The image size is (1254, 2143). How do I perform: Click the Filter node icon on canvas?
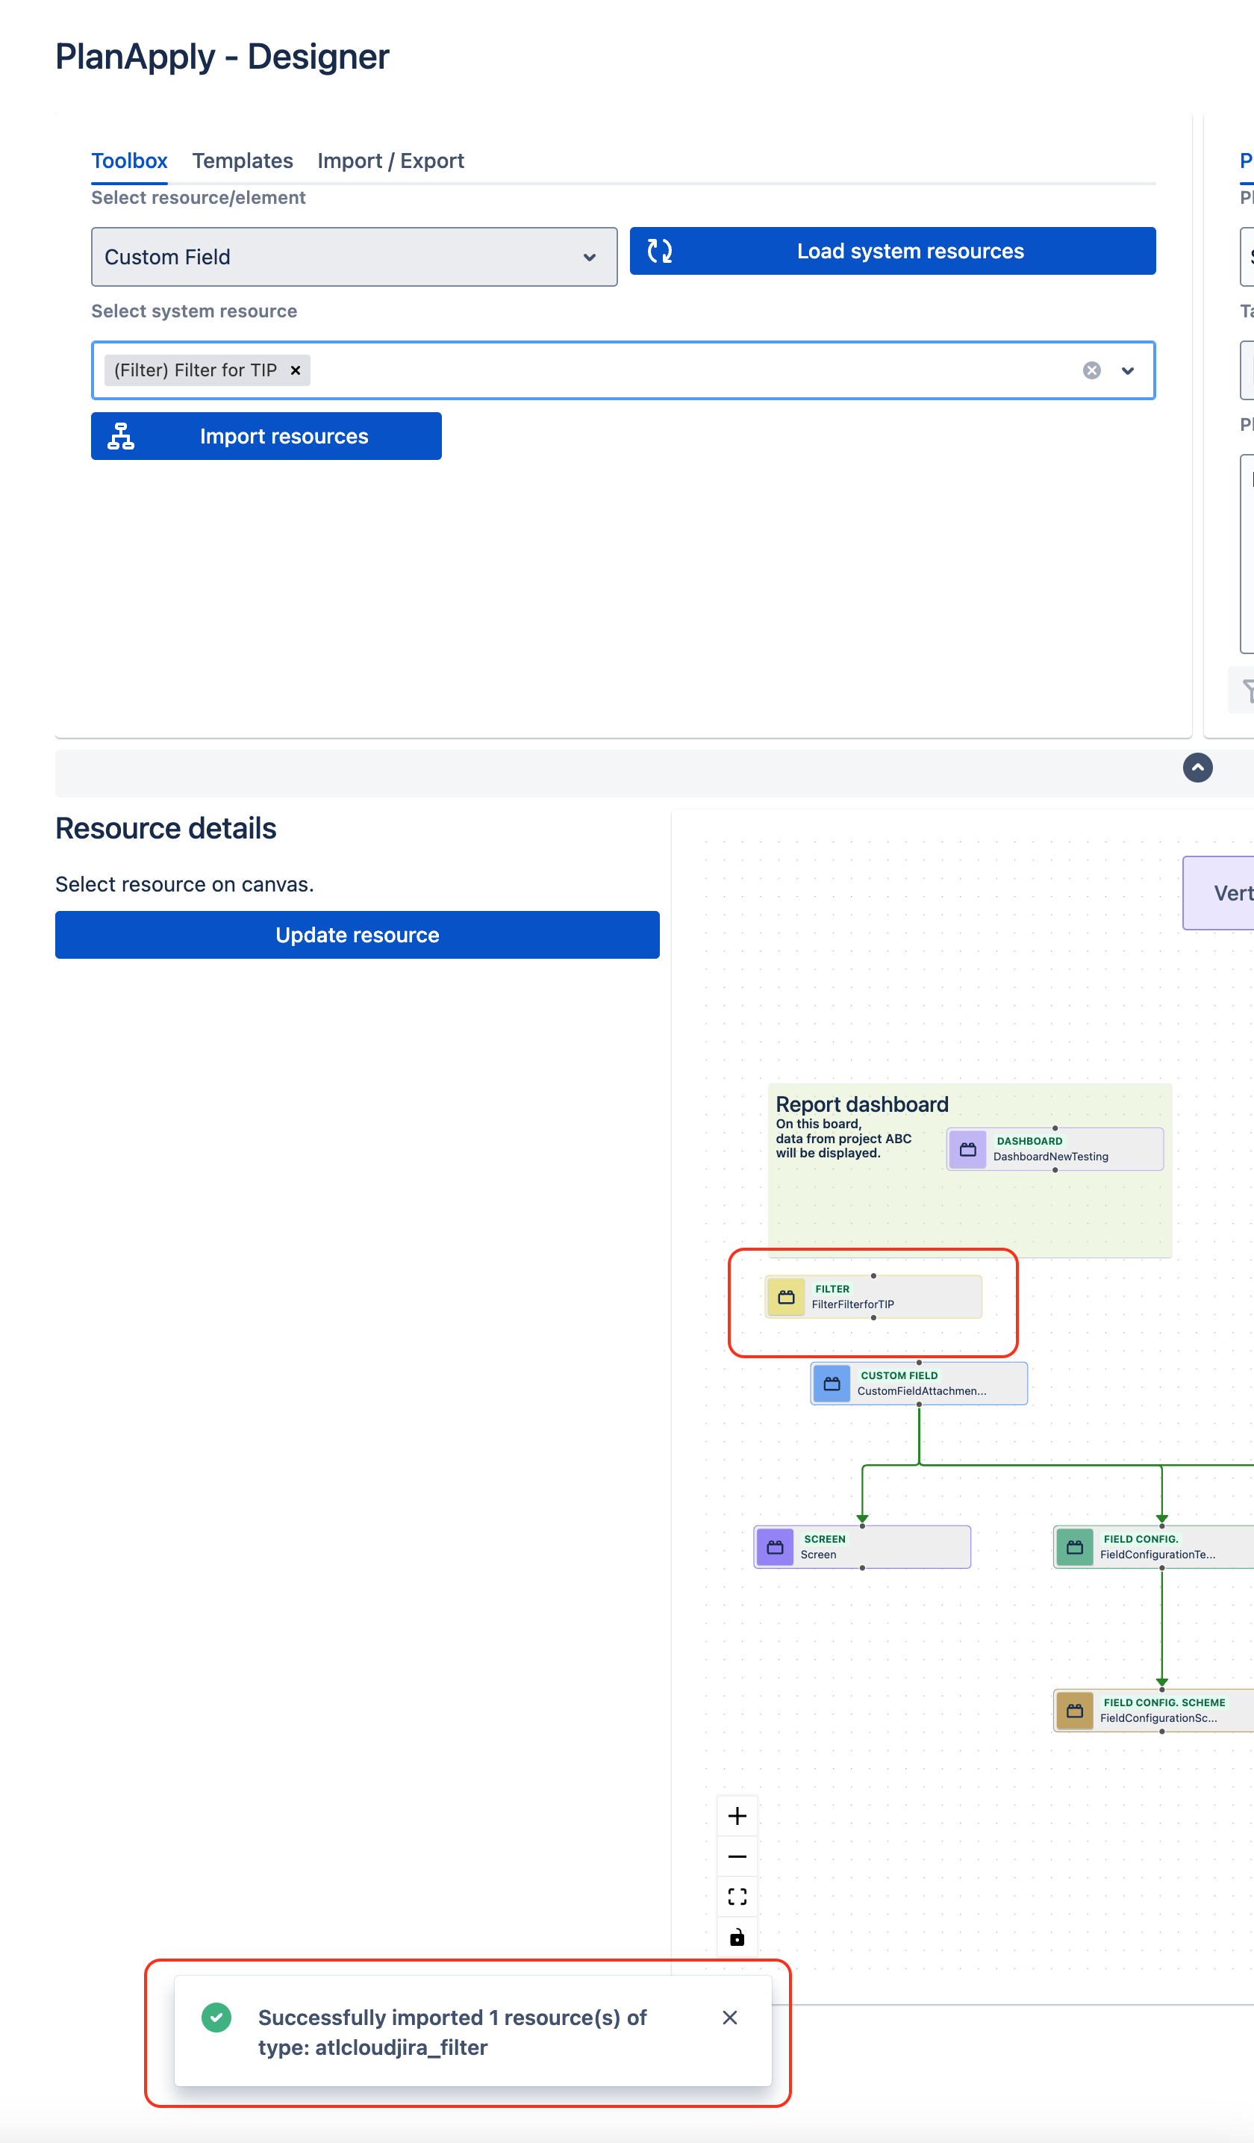coord(785,1297)
